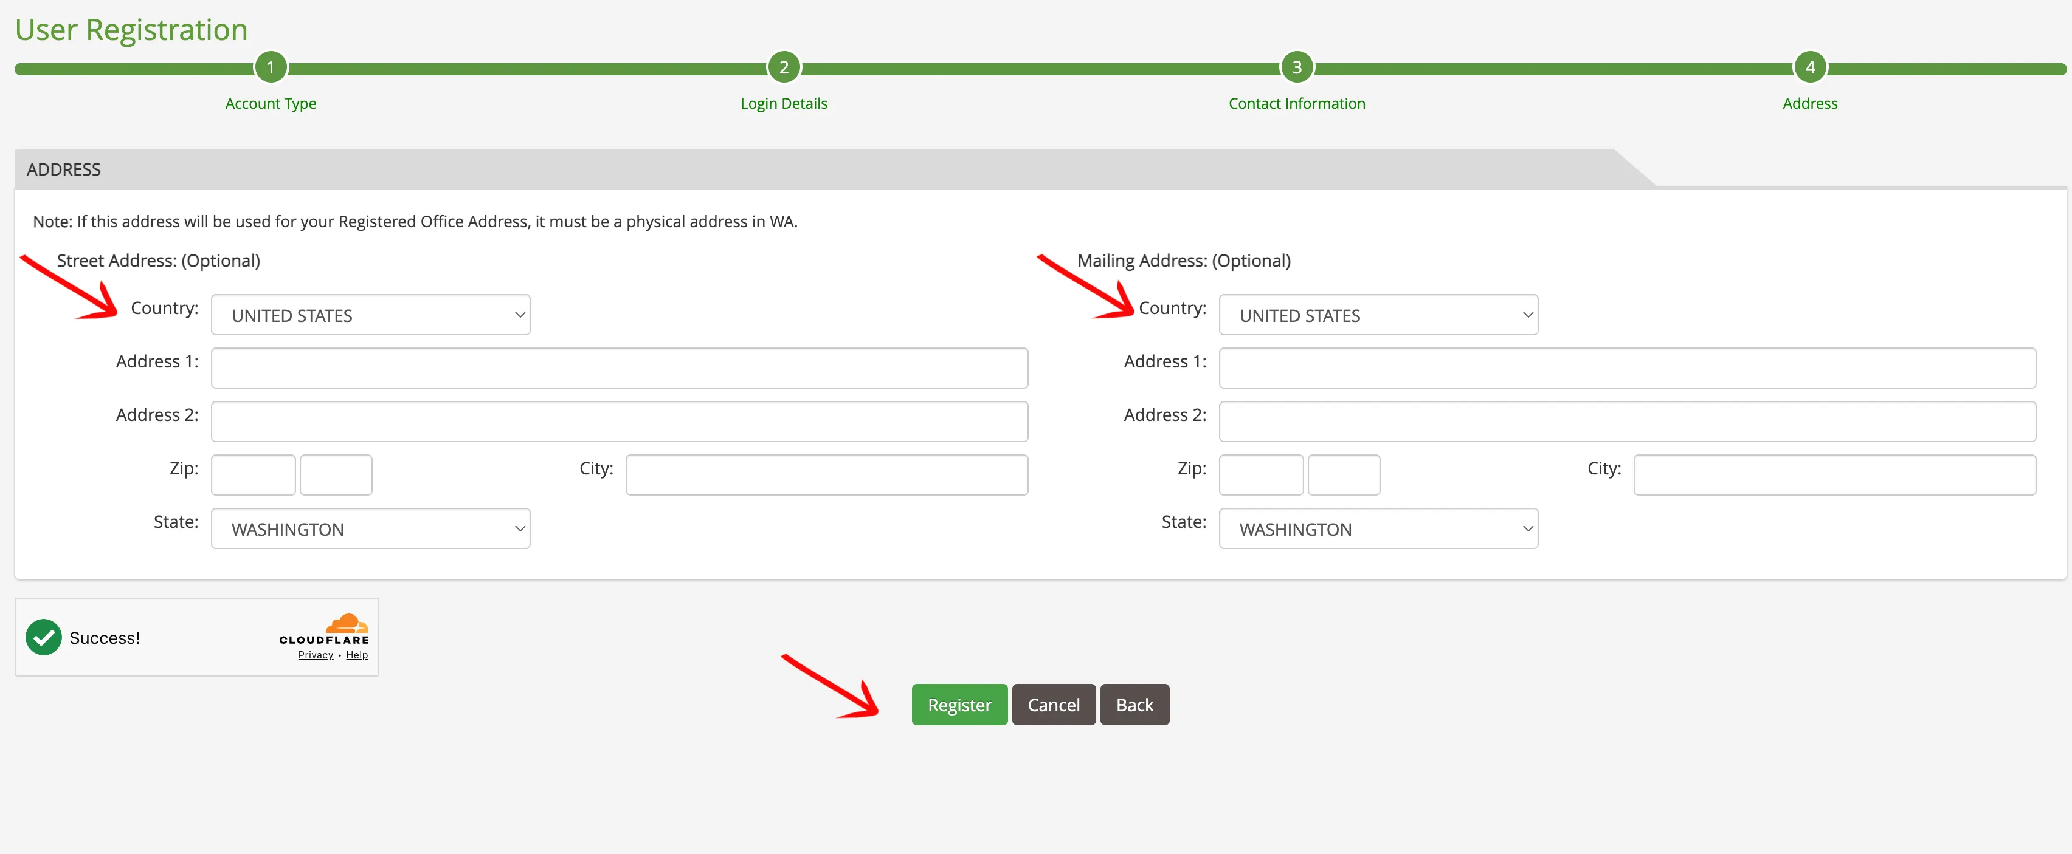
Task: Click the Cloudflare logo
Action: 324,629
